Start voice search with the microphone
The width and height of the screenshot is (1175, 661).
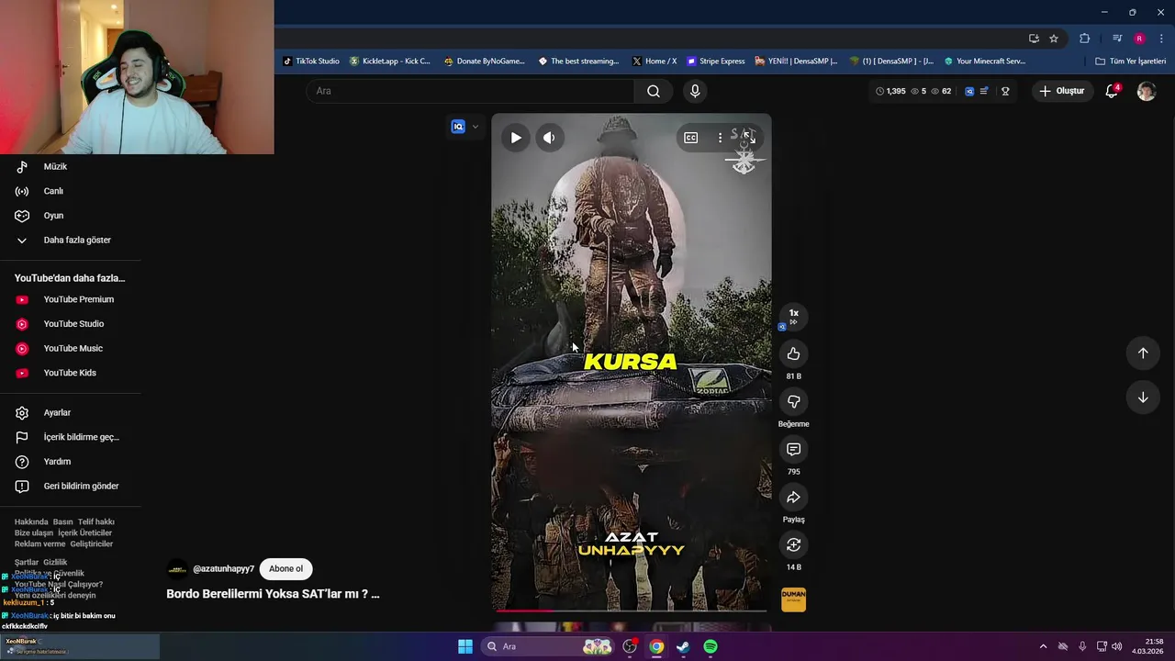click(x=695, y=91)
